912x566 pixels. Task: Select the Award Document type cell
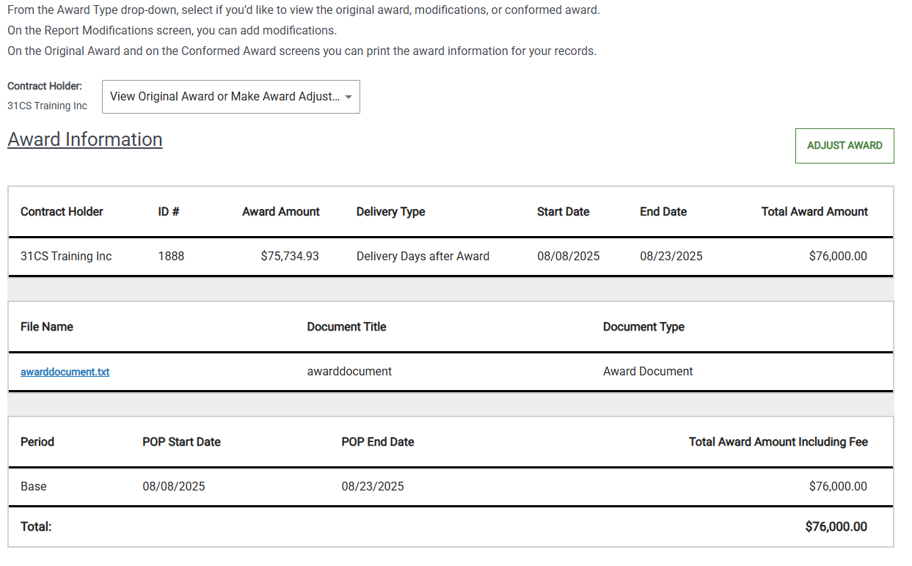648,371
